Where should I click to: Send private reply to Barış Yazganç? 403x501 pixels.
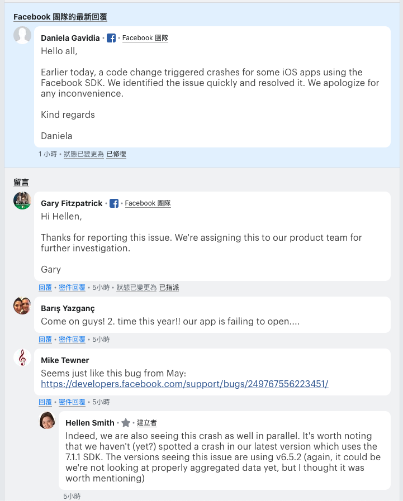click(x=72, y=339)
